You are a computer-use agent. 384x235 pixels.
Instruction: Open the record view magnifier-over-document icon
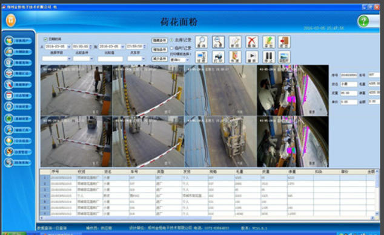click(x=218, y=42)
